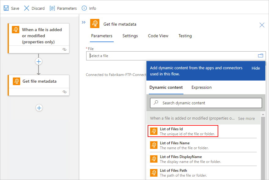Open the Code View tab
Viewport: 269px width, 180px height.
coord(158,36)
